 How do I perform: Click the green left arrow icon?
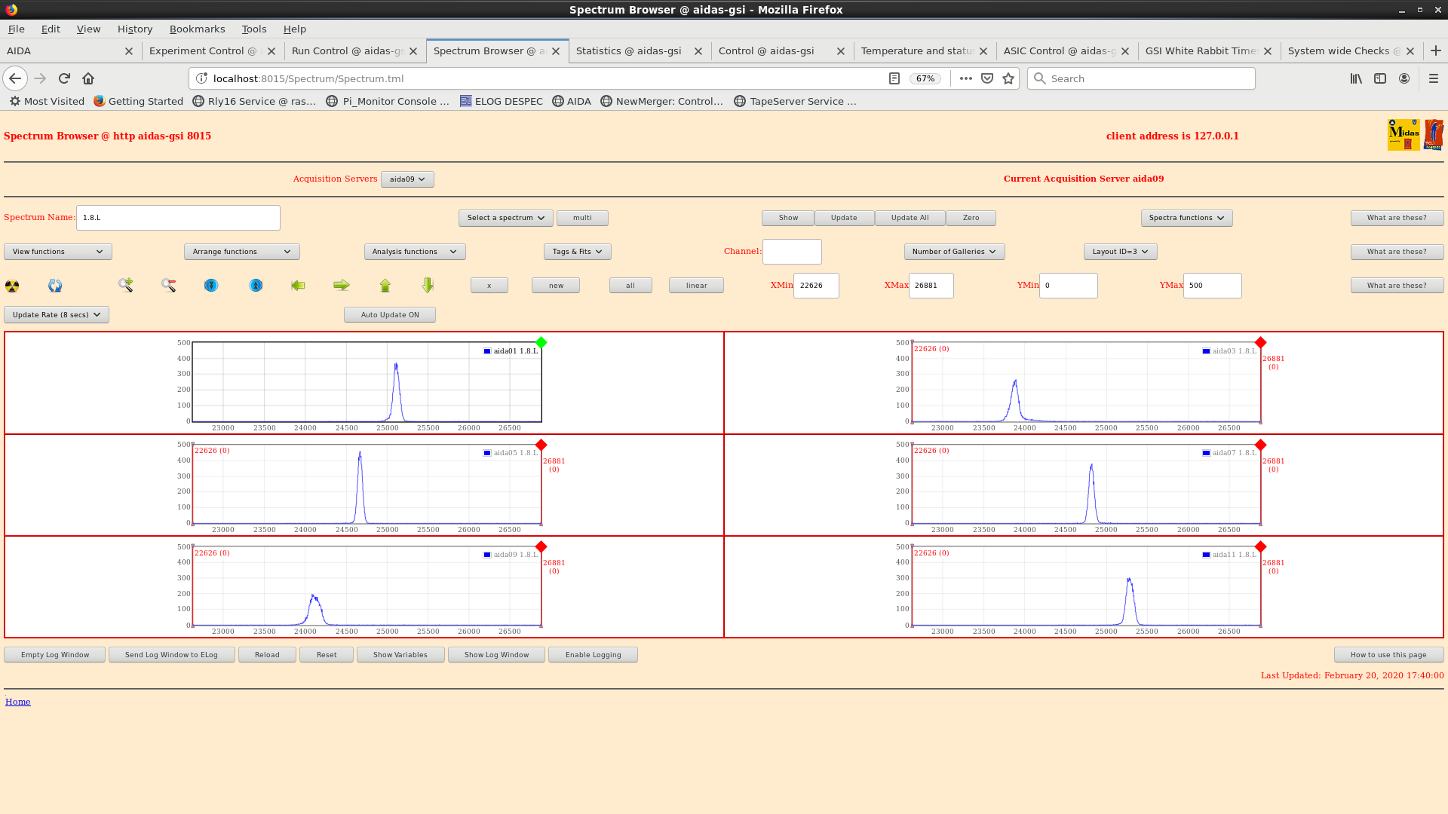click(298, 285)
